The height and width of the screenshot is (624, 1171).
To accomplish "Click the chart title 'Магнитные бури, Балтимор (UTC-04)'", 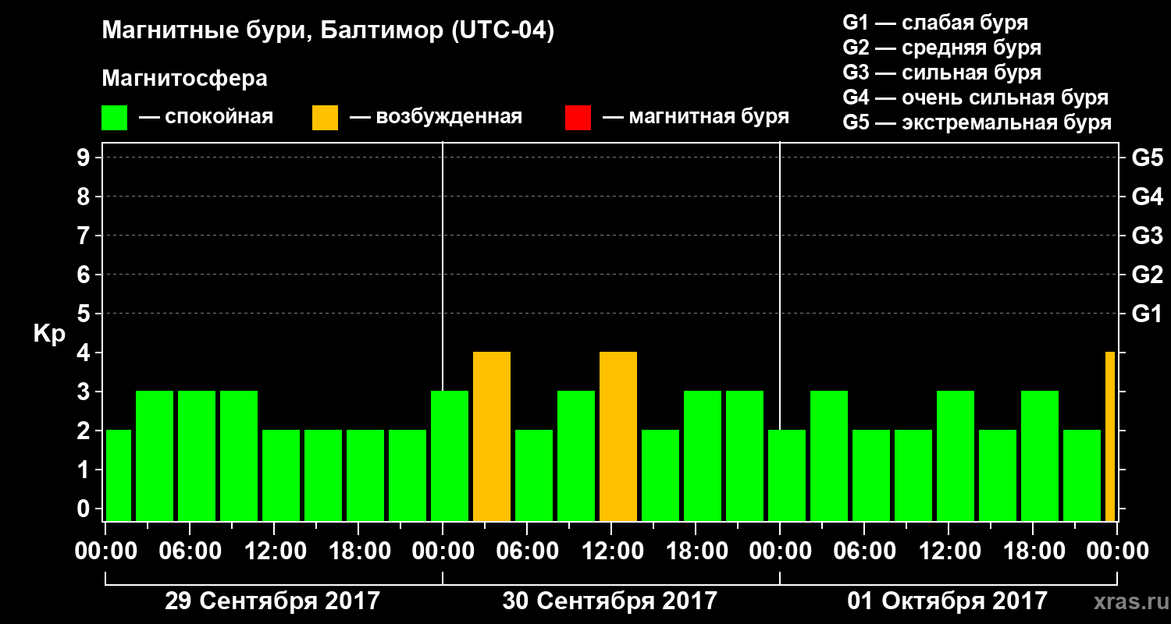I will tap(328, 32).
